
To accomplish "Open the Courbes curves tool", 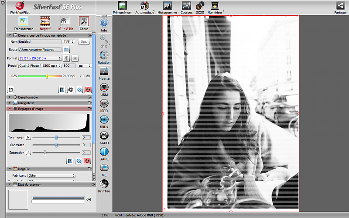I will tap(186, 6).
